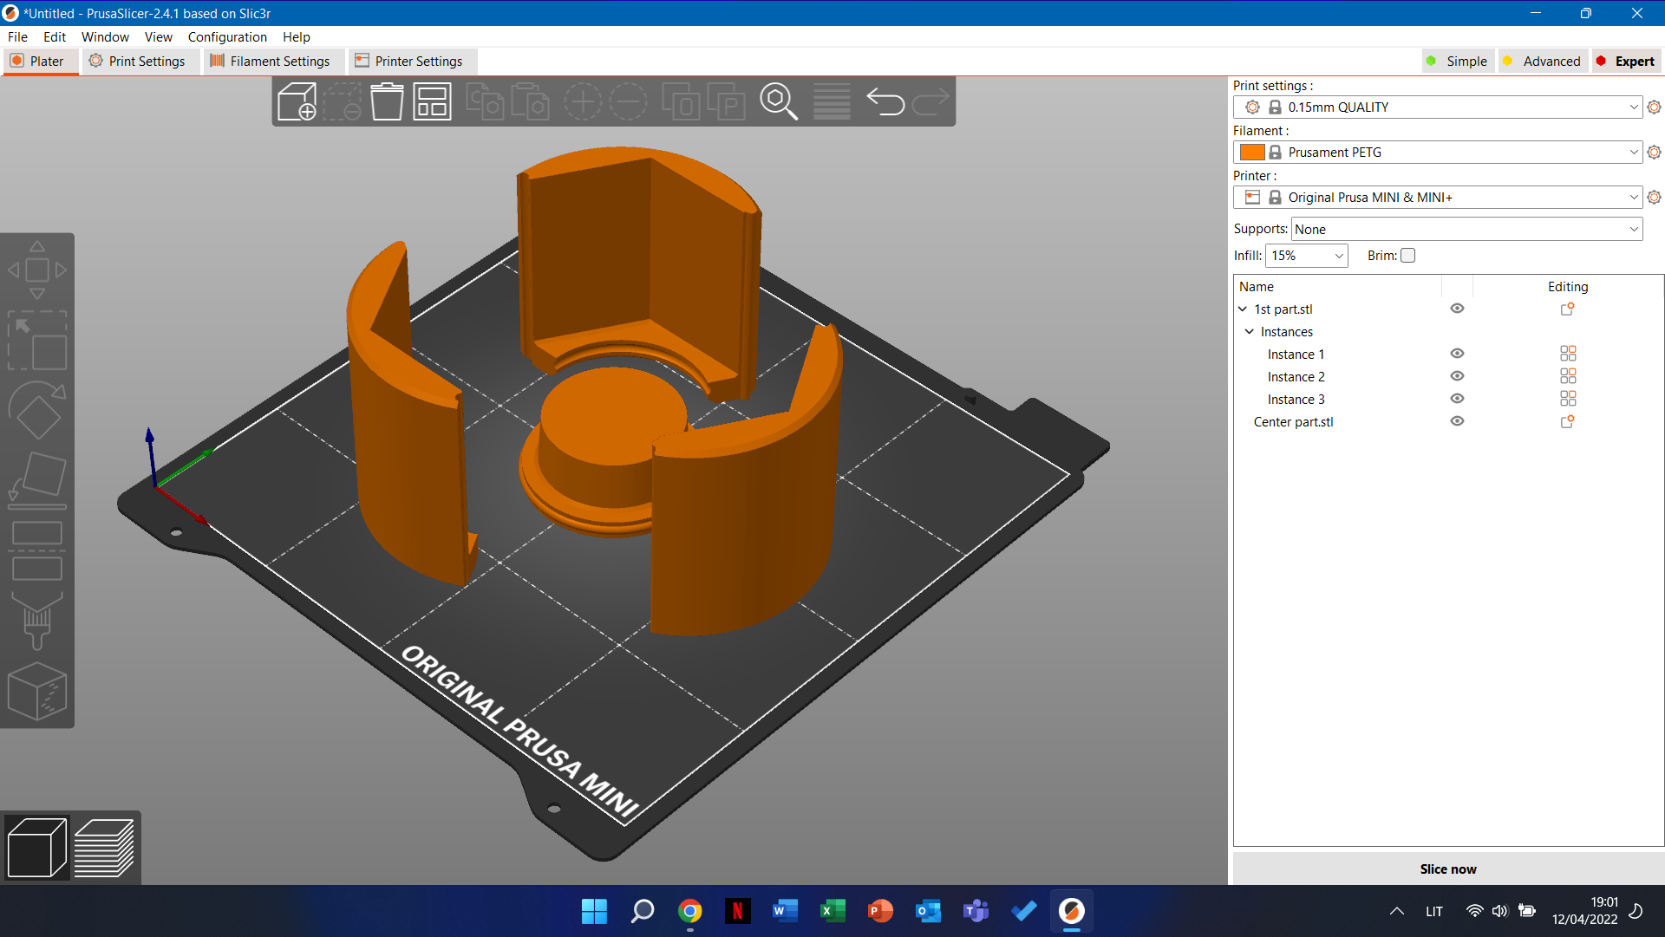
Task: Enable the Brim checkbox
Action: click(1409, 255)
